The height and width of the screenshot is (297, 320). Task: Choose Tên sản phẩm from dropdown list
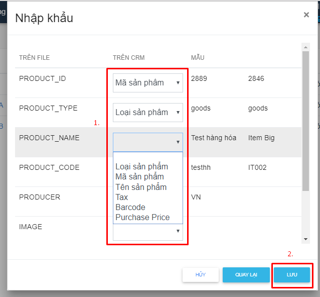(x=141, y=187)
